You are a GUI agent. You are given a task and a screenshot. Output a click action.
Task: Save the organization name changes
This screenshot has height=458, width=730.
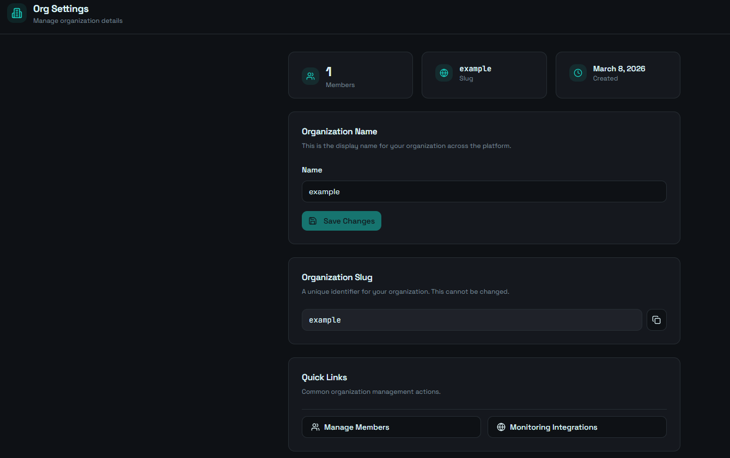click(342, 221)
